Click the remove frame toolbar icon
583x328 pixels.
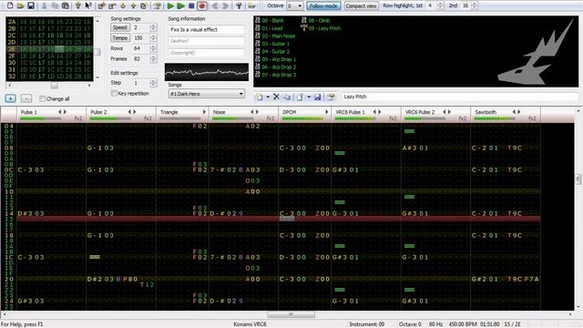(x=111, y=5)
